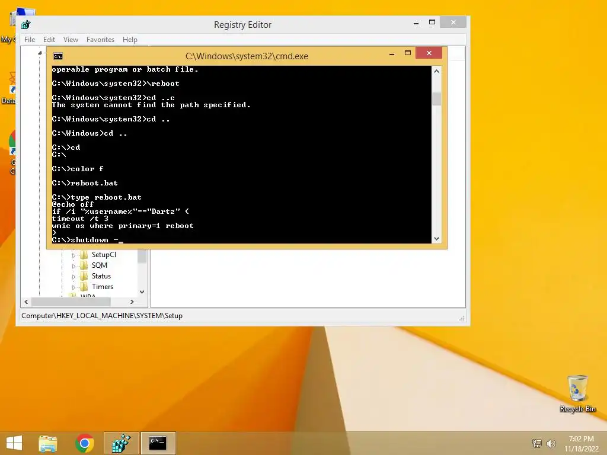Click the 'type reboot.bat' line in cmd
607x455 pixels.
click(97, 197)
